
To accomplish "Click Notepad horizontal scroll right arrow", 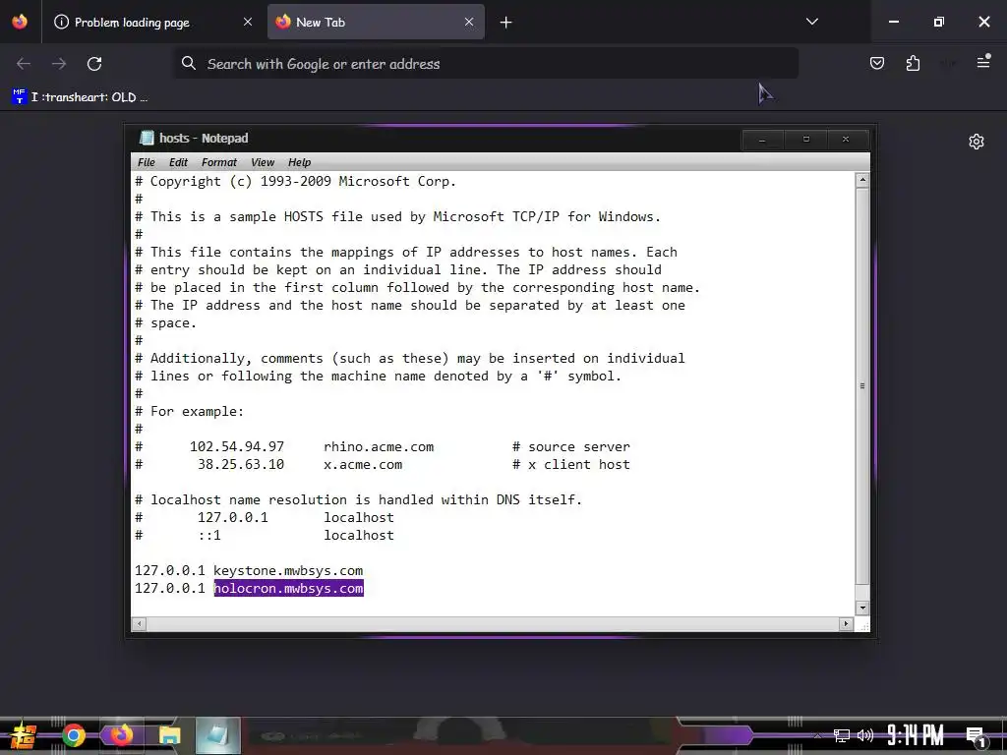I will (x=846, y=623).
